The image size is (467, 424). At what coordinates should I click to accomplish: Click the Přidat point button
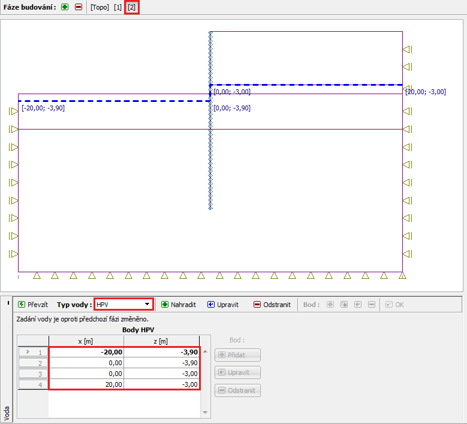tap(237, 355)
